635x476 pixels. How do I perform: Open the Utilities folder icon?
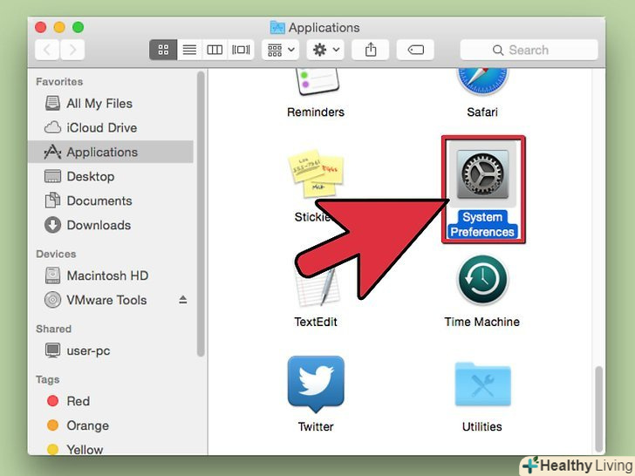(482, 384)
